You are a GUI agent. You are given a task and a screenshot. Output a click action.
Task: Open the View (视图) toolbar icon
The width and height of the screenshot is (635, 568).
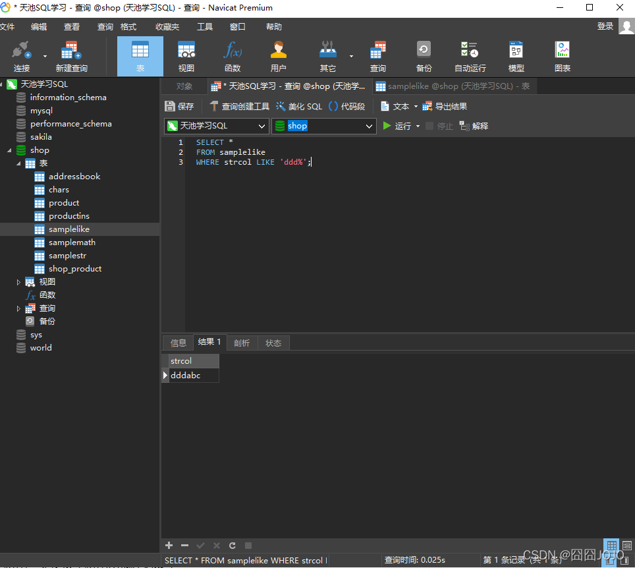click(x=186, y=56)
